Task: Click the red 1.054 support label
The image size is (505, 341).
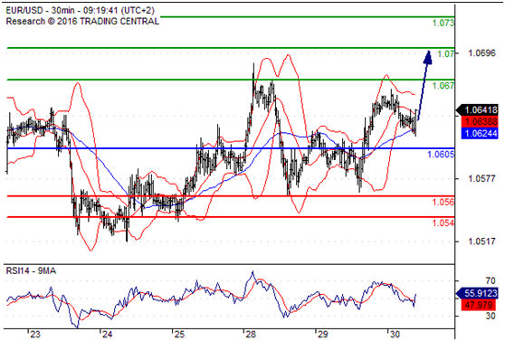Action: click(x=443, y=223)
